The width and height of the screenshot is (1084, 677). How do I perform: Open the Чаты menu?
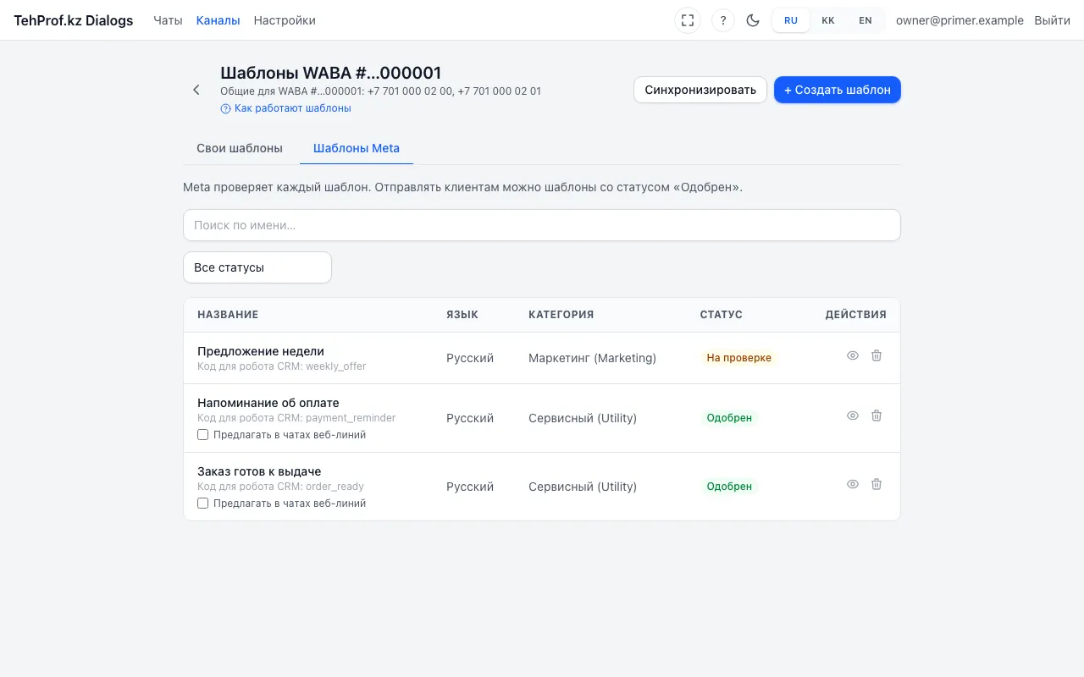168,20
